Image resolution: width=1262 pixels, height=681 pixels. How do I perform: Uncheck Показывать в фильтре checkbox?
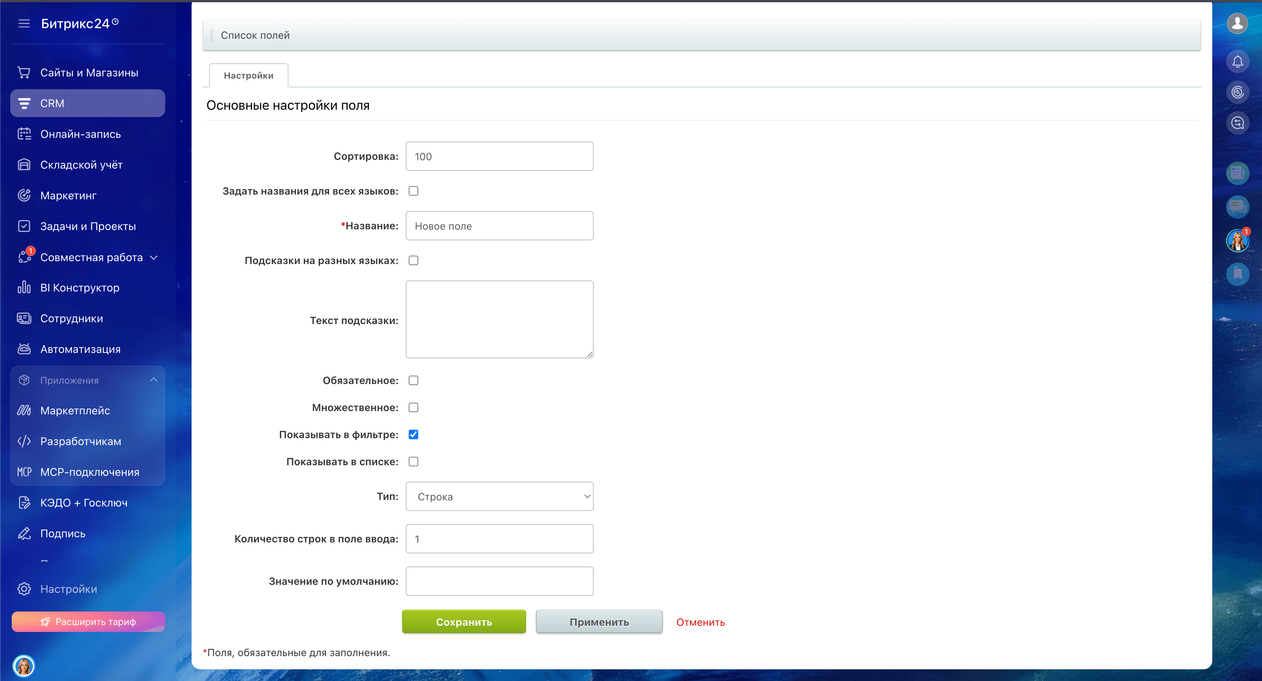coord(413,434)
